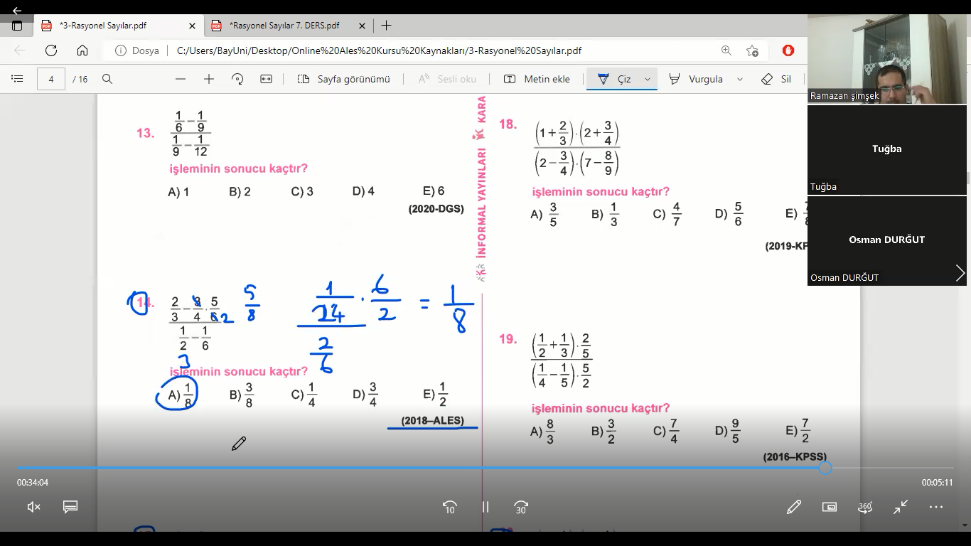Image resolution: width=971 pixels, height=546 pixels.
Task: Open the PDF table of contents panel
Action: pyautogui.click(x=17, y=79)
